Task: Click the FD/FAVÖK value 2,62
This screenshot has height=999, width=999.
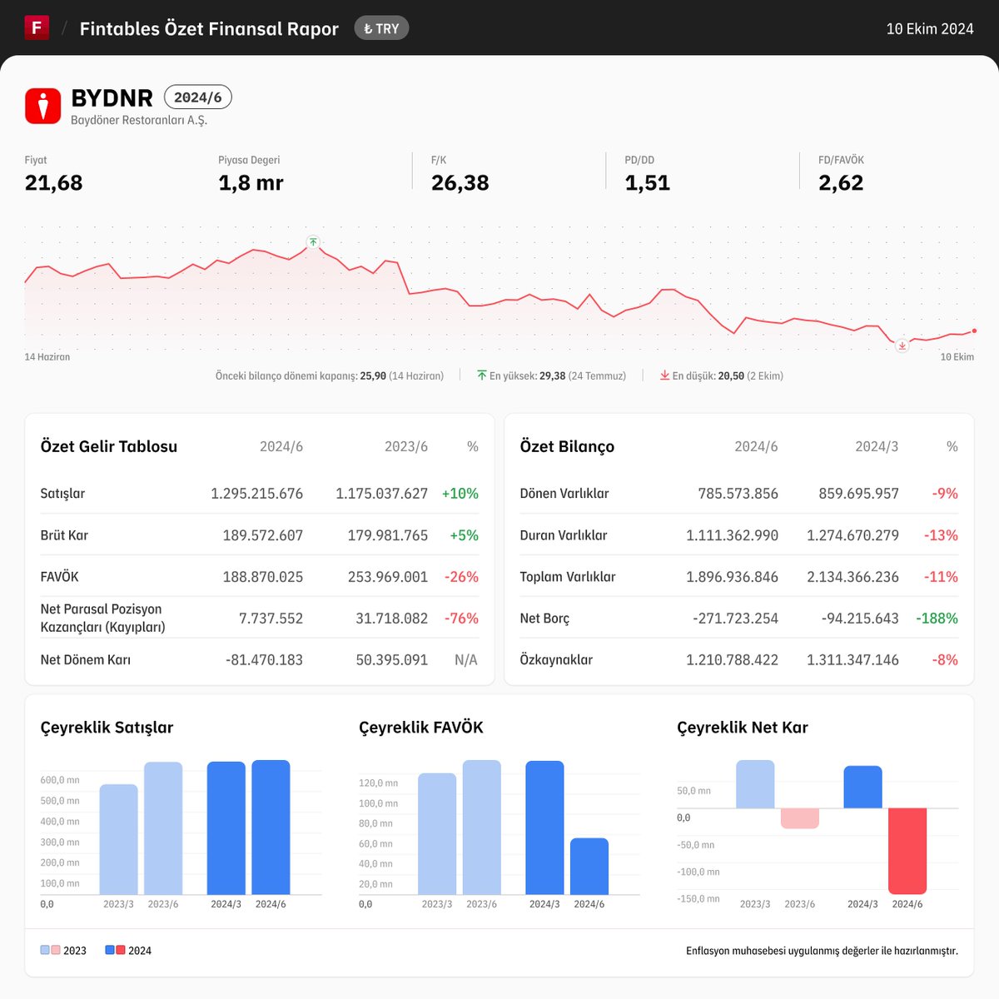Action: point(841,183)
